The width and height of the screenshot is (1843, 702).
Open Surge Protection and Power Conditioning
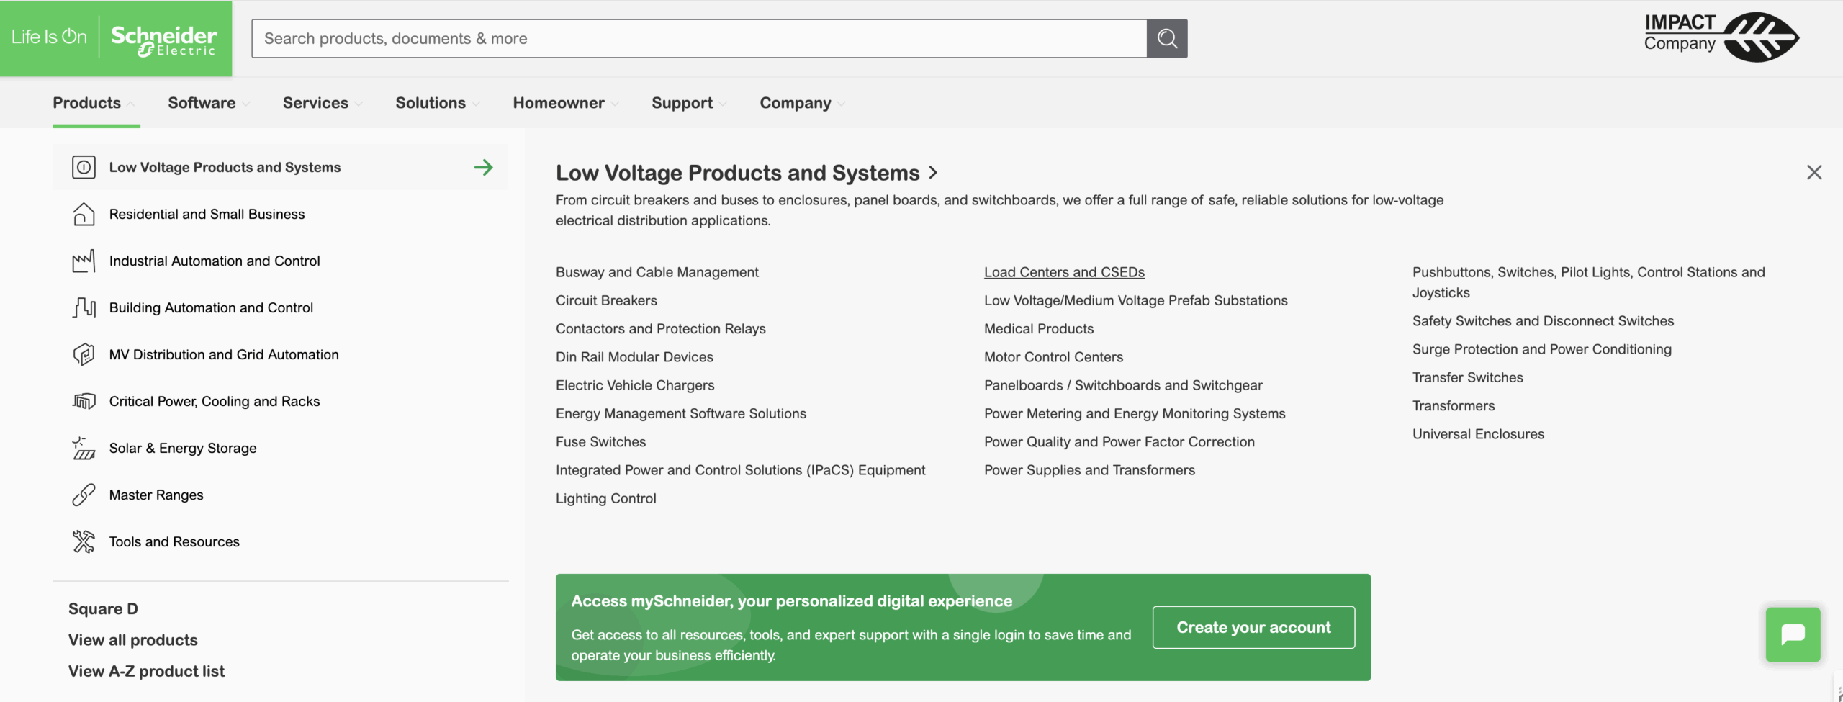click(x=1541, y=349)
